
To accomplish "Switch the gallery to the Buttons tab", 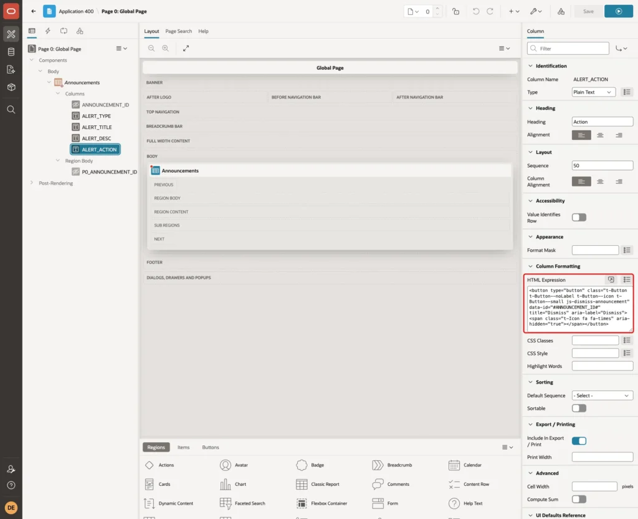I will (211, 447).
